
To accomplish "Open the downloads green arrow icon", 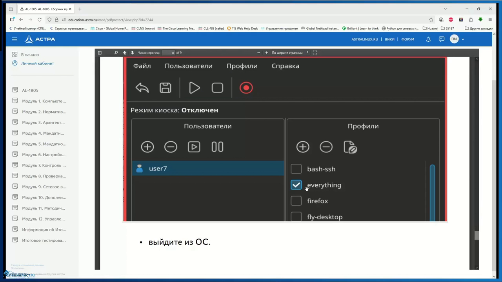I will point(480,20).
